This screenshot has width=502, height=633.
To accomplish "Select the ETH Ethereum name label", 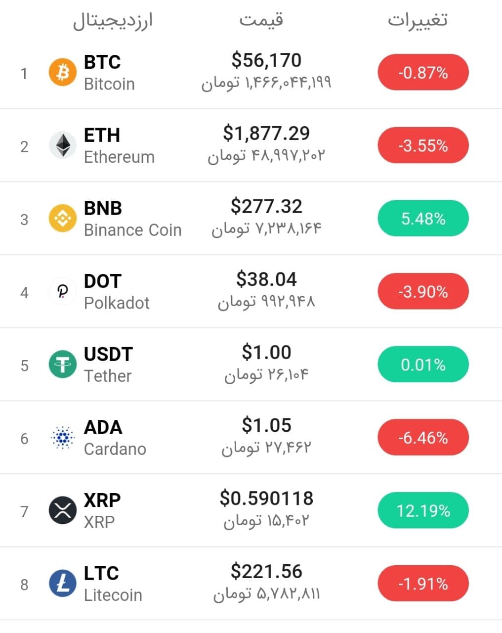I will coord(119,145).
